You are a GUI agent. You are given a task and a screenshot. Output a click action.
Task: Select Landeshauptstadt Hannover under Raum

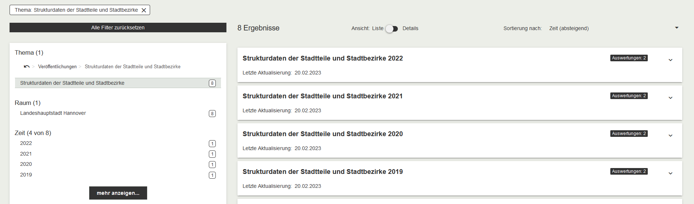tap(53, 113)
